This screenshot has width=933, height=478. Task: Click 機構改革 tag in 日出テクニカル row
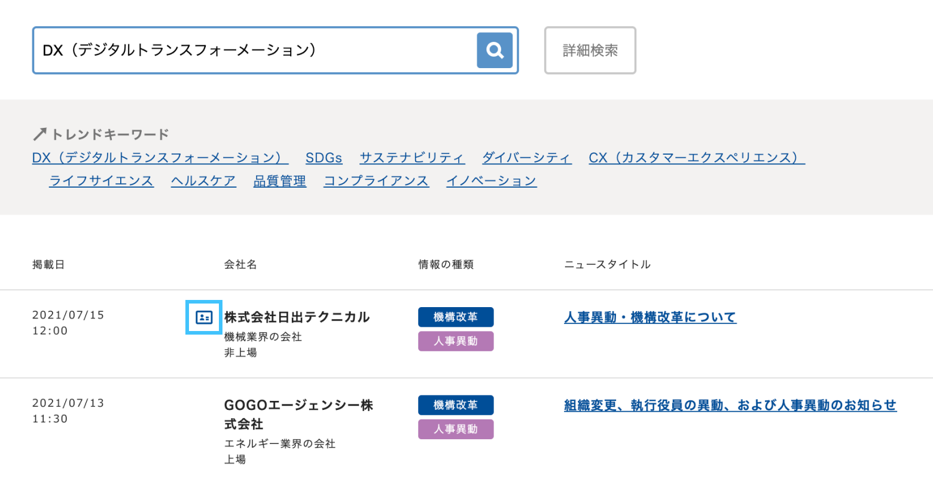coord(456,317)
